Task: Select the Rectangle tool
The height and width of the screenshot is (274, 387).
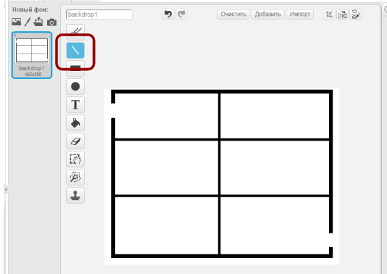Action: coord(75,68)
